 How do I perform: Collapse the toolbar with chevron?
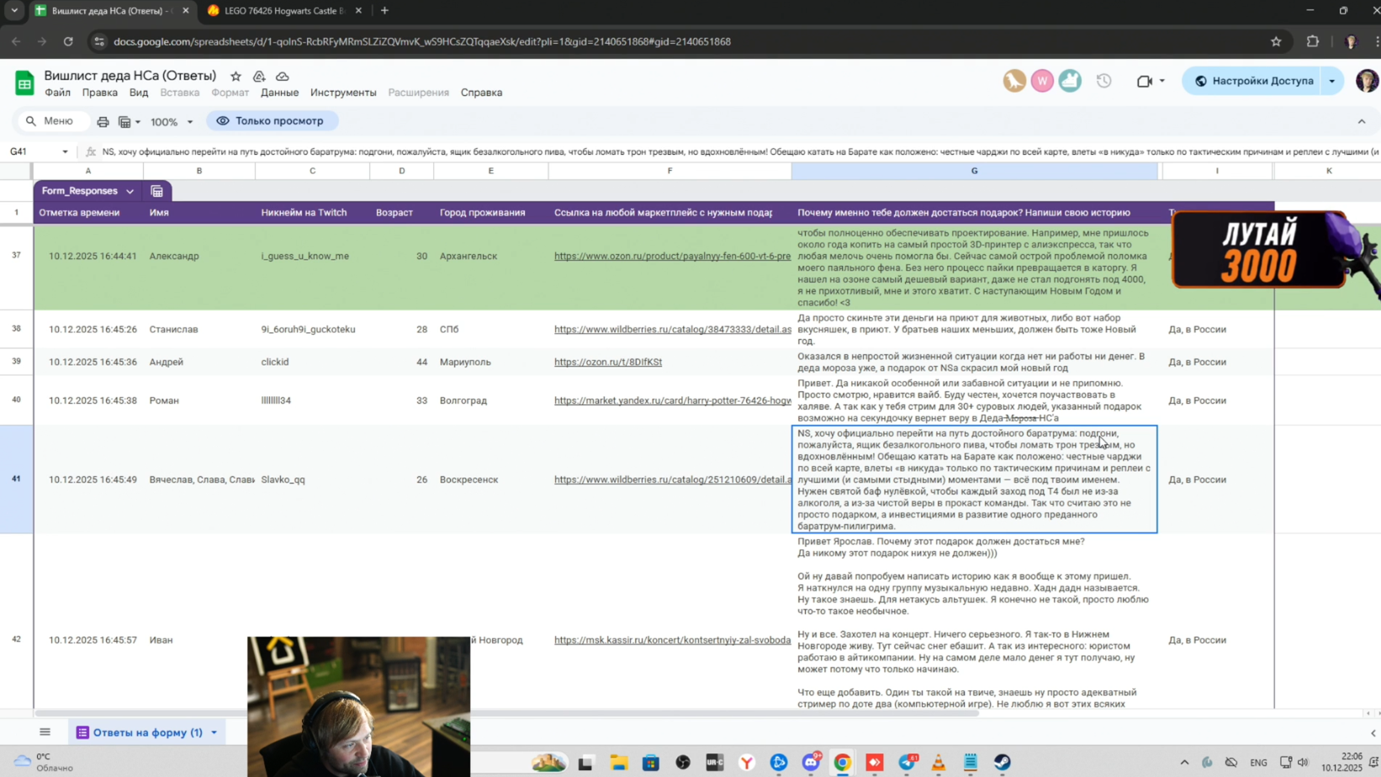1362,121
